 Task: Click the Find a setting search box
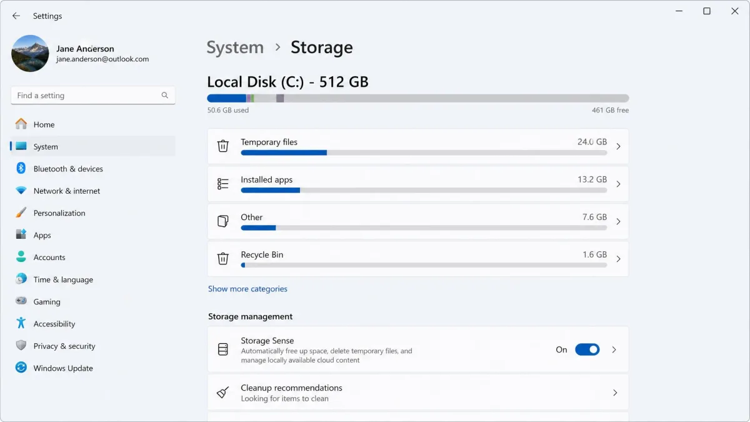pos(93,96)
